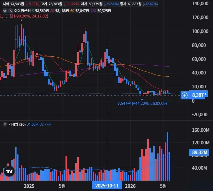Select the 저가 59,779원 low price text
This screenshot has height=191, width=213.
coord(91,4)
